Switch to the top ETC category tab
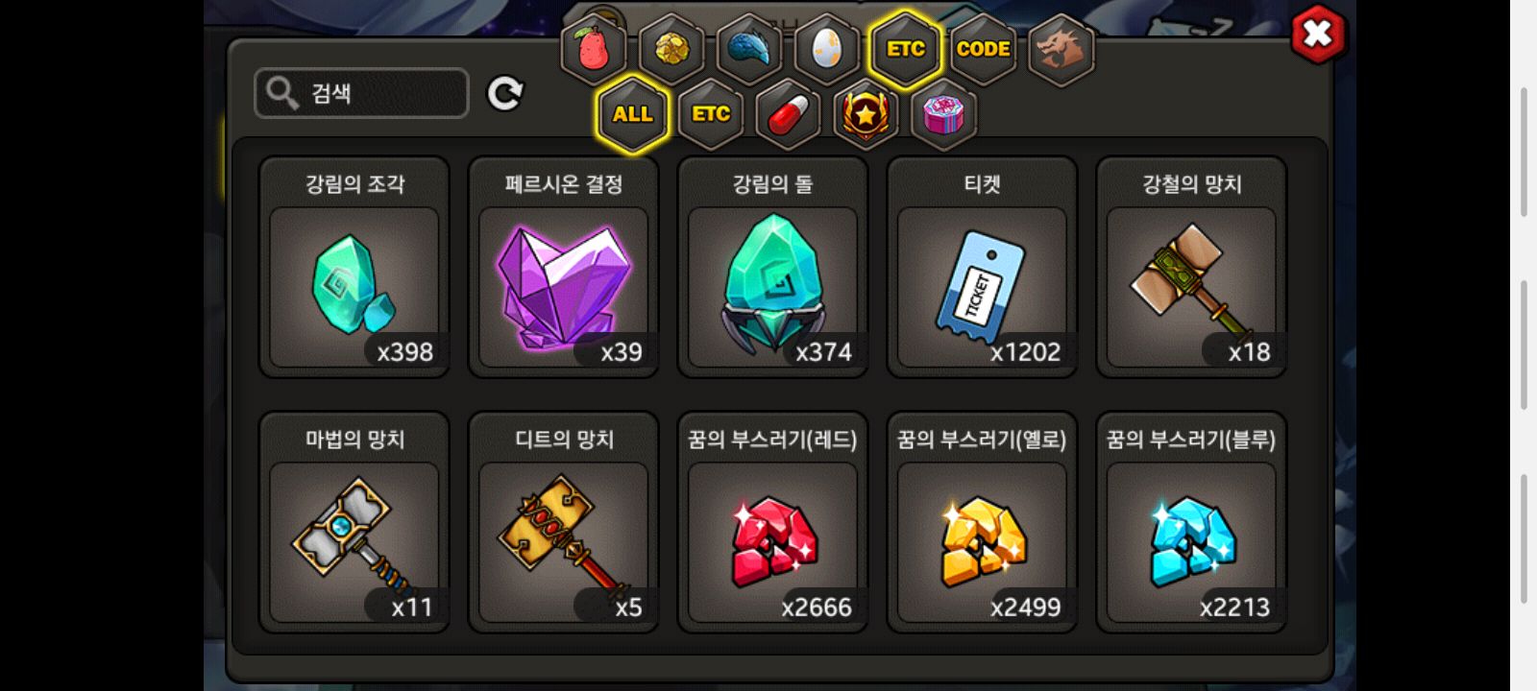Image resolution: width=1537 pixels, height=691 pixels. [x=905, y=48]
